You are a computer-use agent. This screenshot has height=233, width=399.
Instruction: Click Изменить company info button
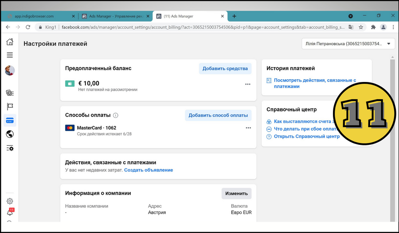coord(236,193)
